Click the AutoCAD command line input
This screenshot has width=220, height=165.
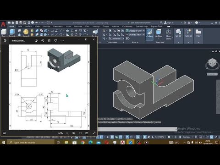[137, 129]
